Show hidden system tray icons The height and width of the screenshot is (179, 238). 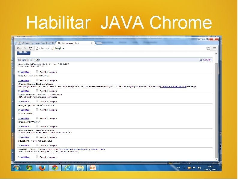(184, 168)
